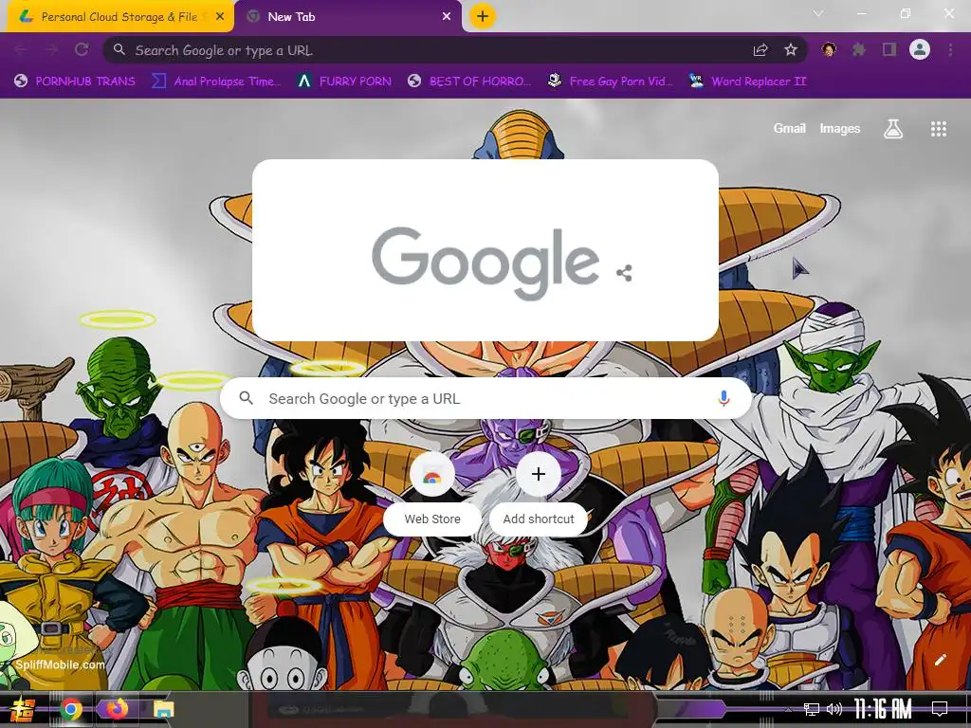
Task: Open the volume speaker icon in system tray
Action: (834, 709)
